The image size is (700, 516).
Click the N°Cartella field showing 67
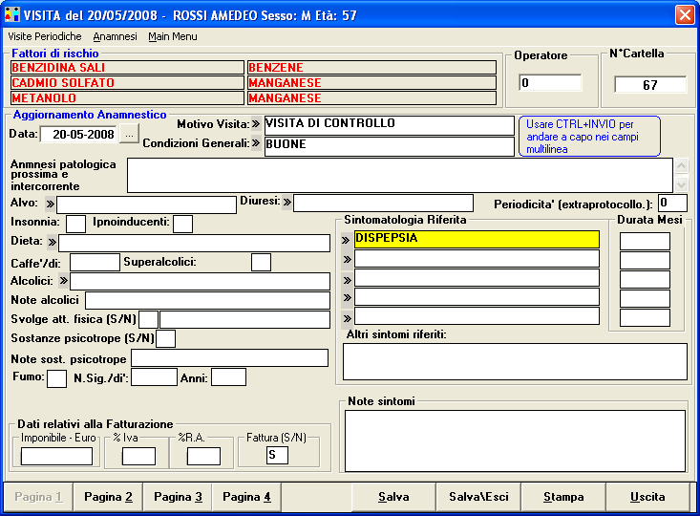(x=650, y=84)
